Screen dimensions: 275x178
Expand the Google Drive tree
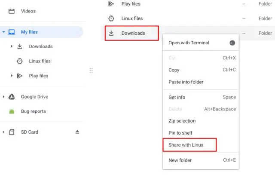pos(3,97)
